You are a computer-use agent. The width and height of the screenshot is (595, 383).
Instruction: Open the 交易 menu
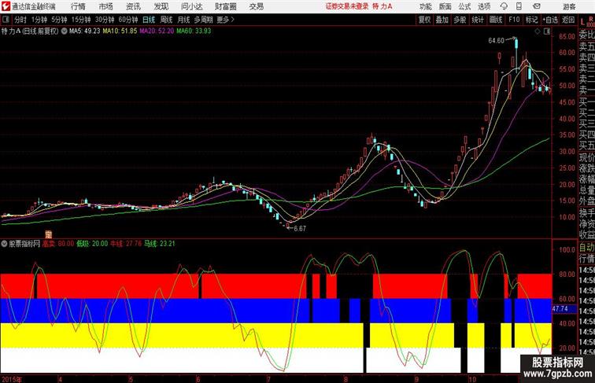click(x=256, y=6)
